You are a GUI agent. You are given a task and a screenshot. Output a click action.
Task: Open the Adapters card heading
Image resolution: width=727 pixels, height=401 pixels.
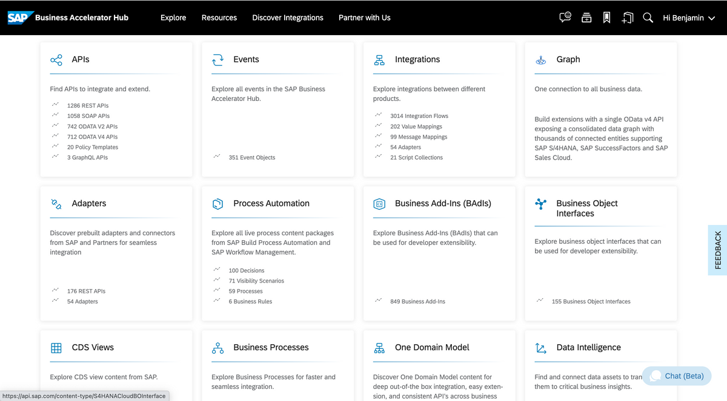pos(89,203)
